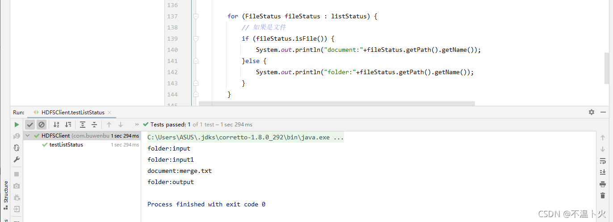Open Run panel settings gear
The image size is (613, 222).
(x=592, y=112)
